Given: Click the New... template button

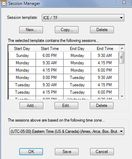Looking at the screenshot, I should pyautogui.click(x=31, y=30).
